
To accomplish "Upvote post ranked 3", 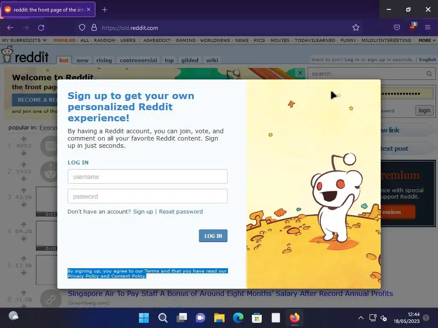I will pos(24,190).
